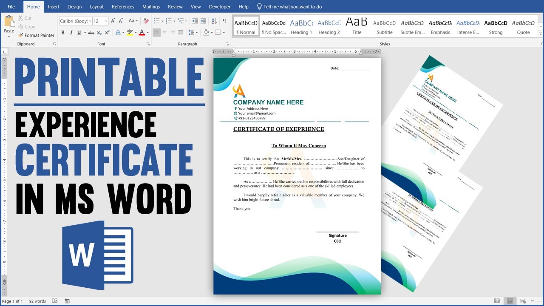
Task: Open the underline style dropdown arrow
Action: tap(84, 33)
